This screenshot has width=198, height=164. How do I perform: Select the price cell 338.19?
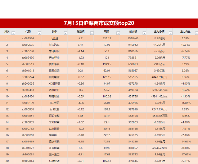coord(107,38)
